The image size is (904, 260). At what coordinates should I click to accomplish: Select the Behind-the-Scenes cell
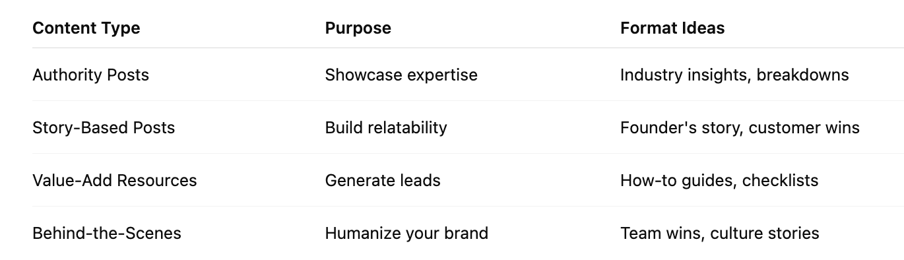coord(107,233)
